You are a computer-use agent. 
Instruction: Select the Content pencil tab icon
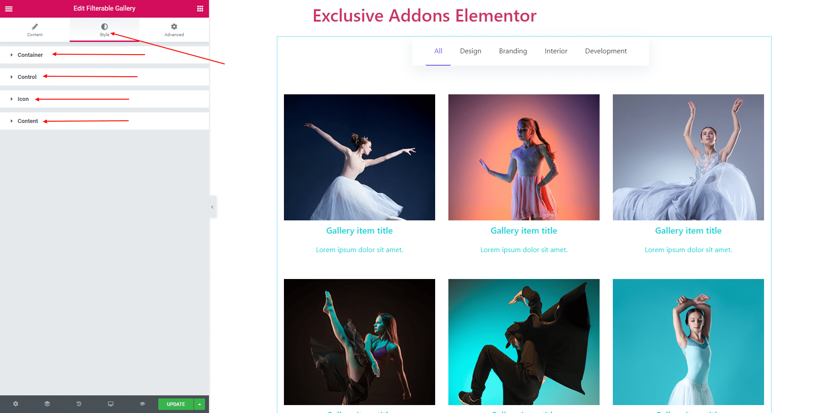coord(35,26)
